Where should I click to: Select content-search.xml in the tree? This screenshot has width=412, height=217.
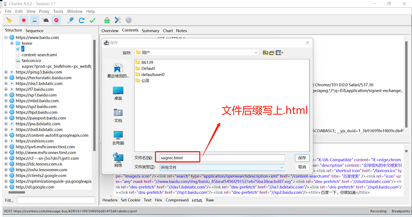[x=39, y=55]
